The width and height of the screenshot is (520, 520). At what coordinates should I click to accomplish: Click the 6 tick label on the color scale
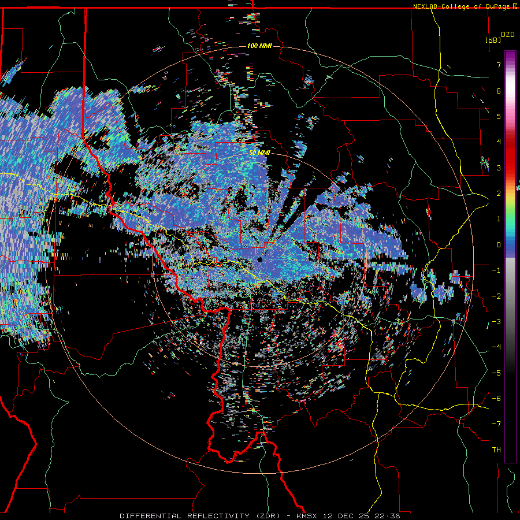(499, 91)
